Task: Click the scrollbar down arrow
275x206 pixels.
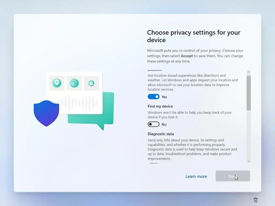Action: click(248, 161)
